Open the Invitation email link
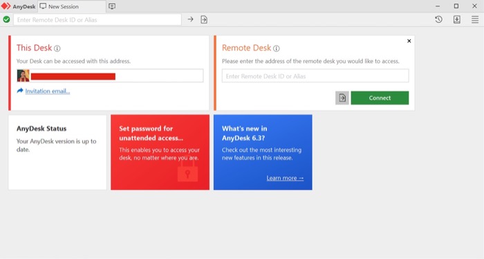484x259 pixels. (48, 91)
